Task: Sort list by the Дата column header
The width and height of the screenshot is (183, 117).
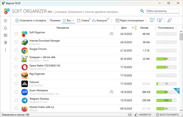Action: pos(124,28)
